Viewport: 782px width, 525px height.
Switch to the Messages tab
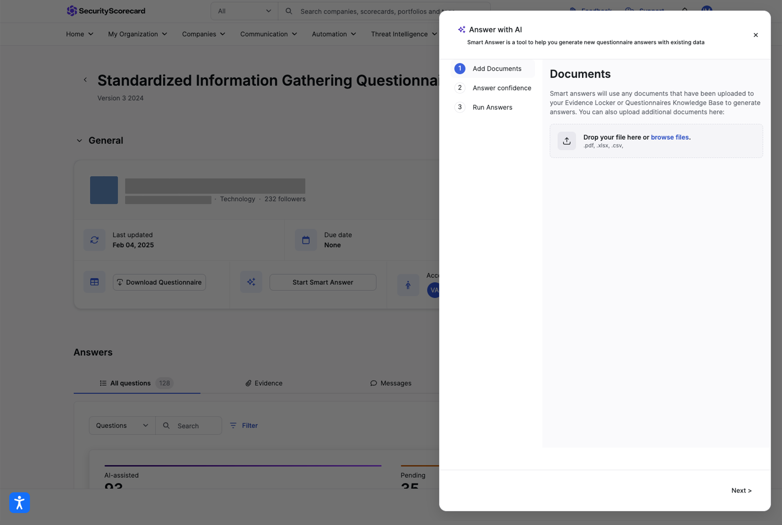[391, 383]
